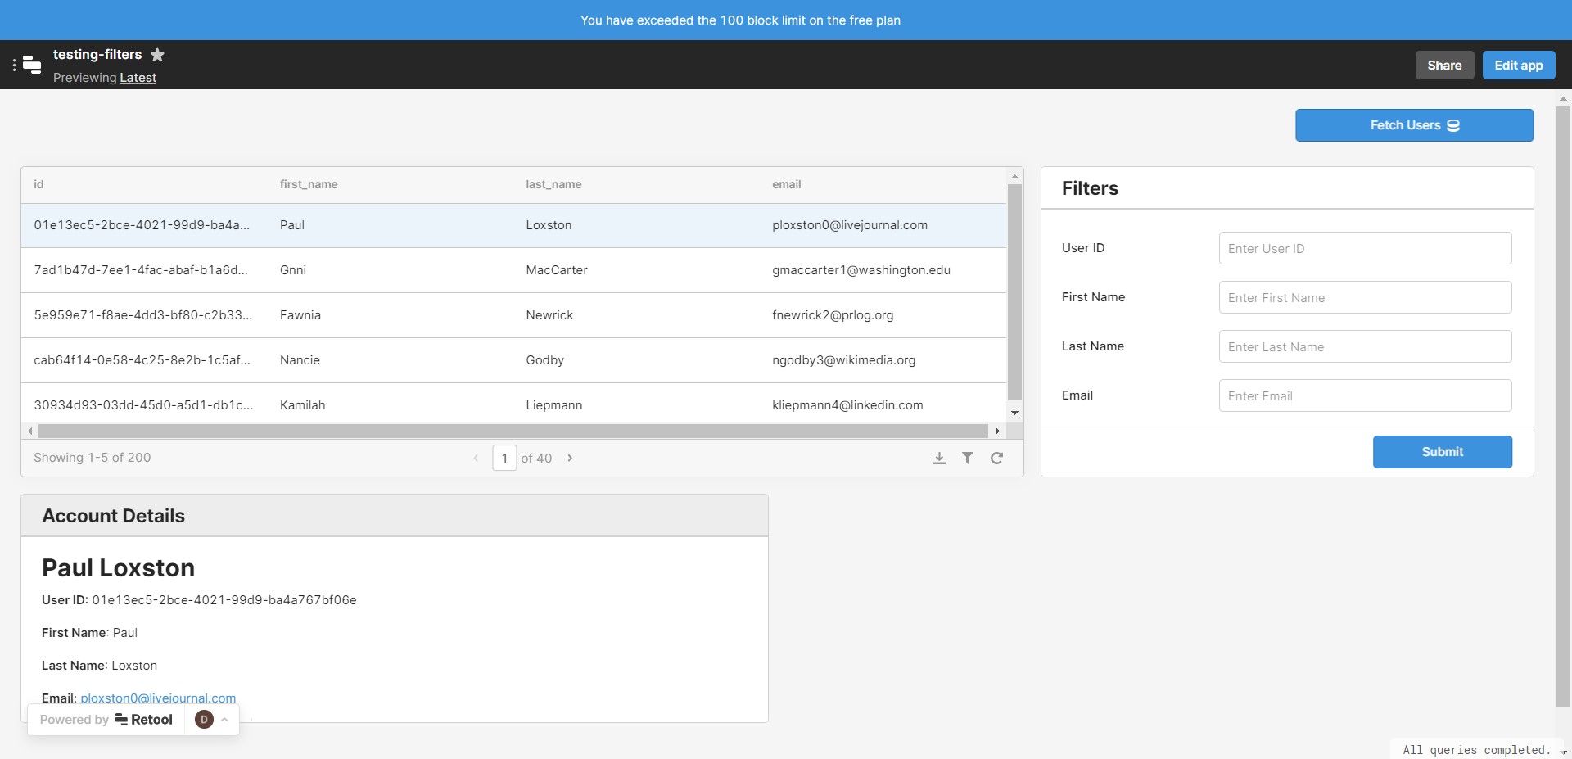Select the Fawnia Newrick table row
The width and height of the screenshot is (1572, 759).
coord(513,315)
